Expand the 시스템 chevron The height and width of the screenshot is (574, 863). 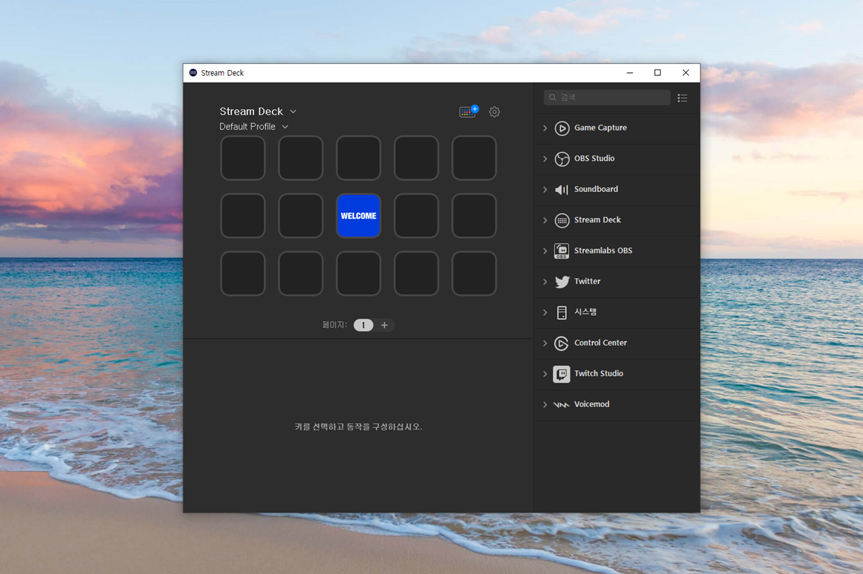(x=545, y=313)
